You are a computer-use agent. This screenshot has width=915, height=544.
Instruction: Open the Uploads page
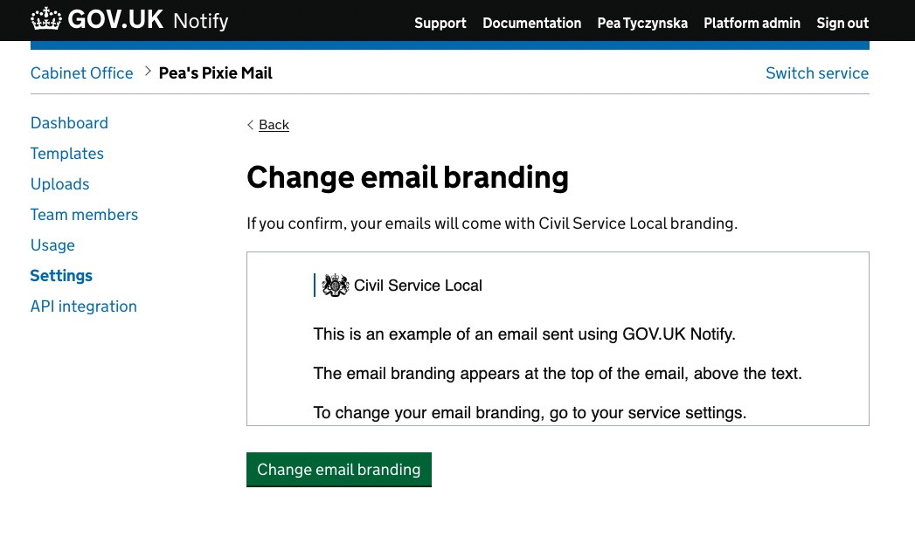(x=59, y=184)
